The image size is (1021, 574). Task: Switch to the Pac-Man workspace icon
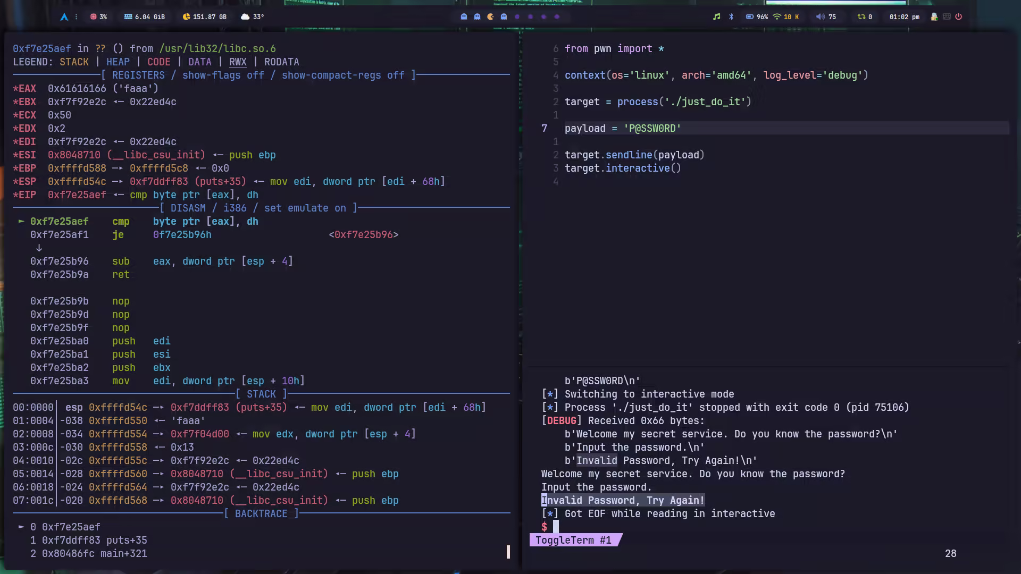tap(490, 17)
